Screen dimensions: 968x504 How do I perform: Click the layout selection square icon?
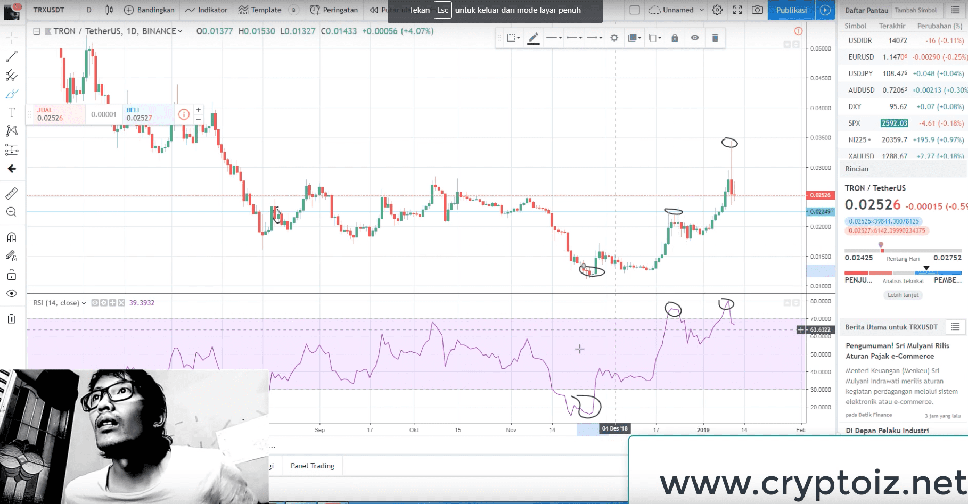[634, 10]
